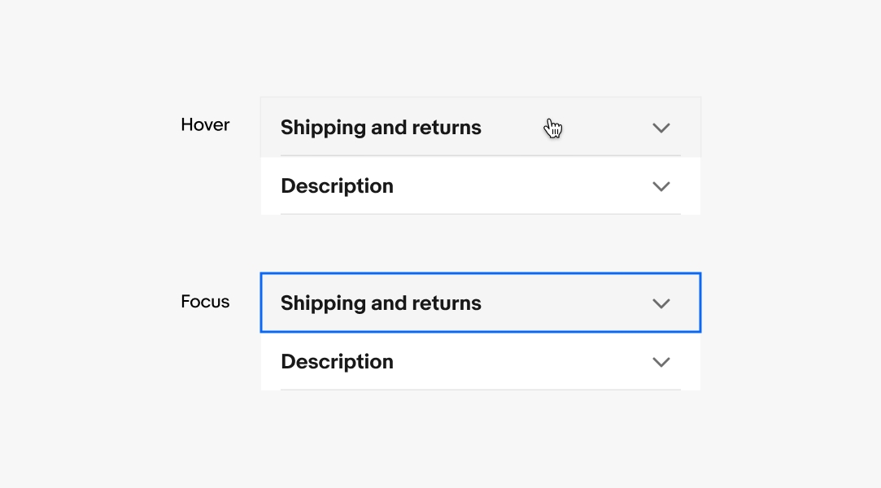Expand the blue-outlined Shipping and returns chevron
Image resolution: width=881 pixels, height=488 pixels.
[661, 303]
